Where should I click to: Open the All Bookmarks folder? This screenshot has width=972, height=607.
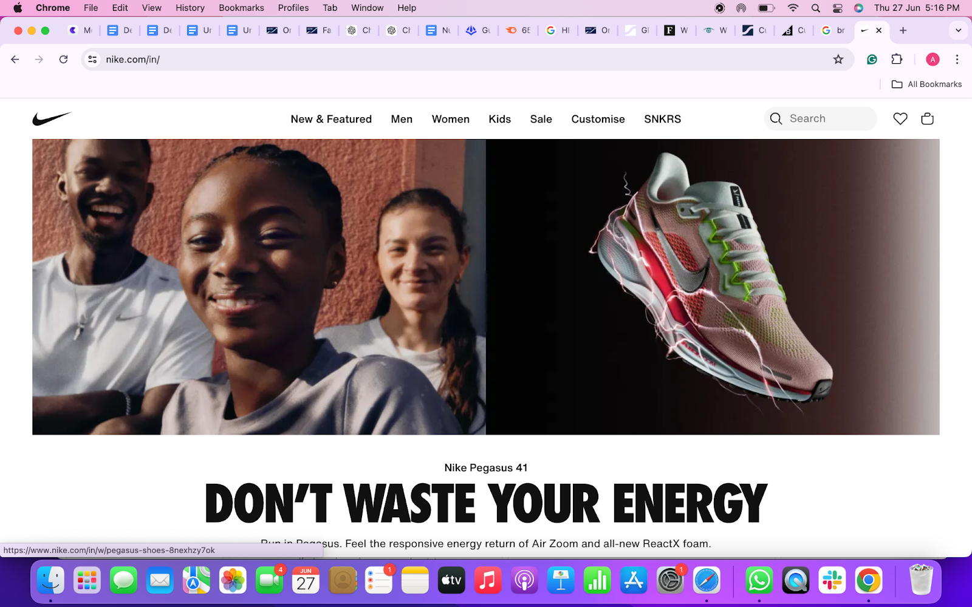(926, 84)
